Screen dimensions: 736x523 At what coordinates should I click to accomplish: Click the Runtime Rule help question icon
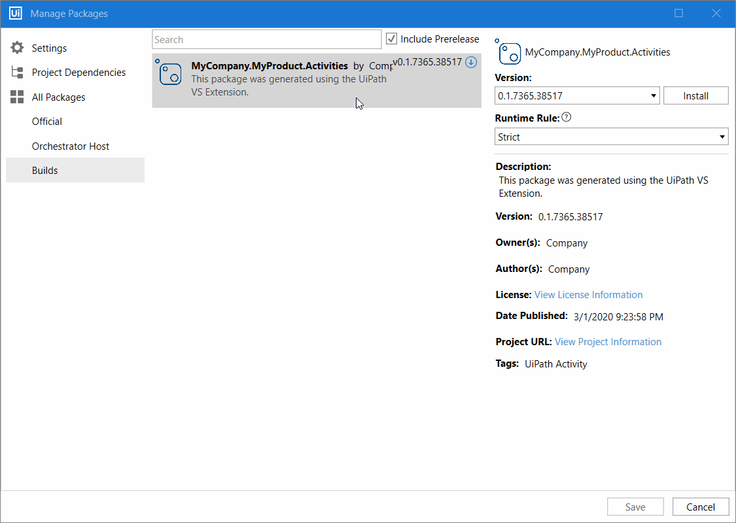(567, 118)
